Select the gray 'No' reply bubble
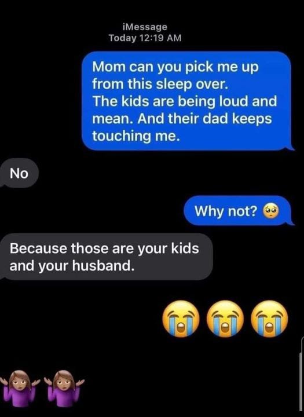This screenshot has width=304, height=417. pos(19,173)
